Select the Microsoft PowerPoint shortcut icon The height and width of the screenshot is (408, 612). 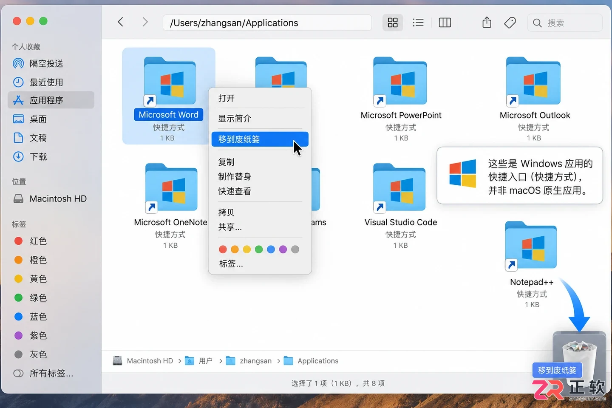click(x=399, y=81)
